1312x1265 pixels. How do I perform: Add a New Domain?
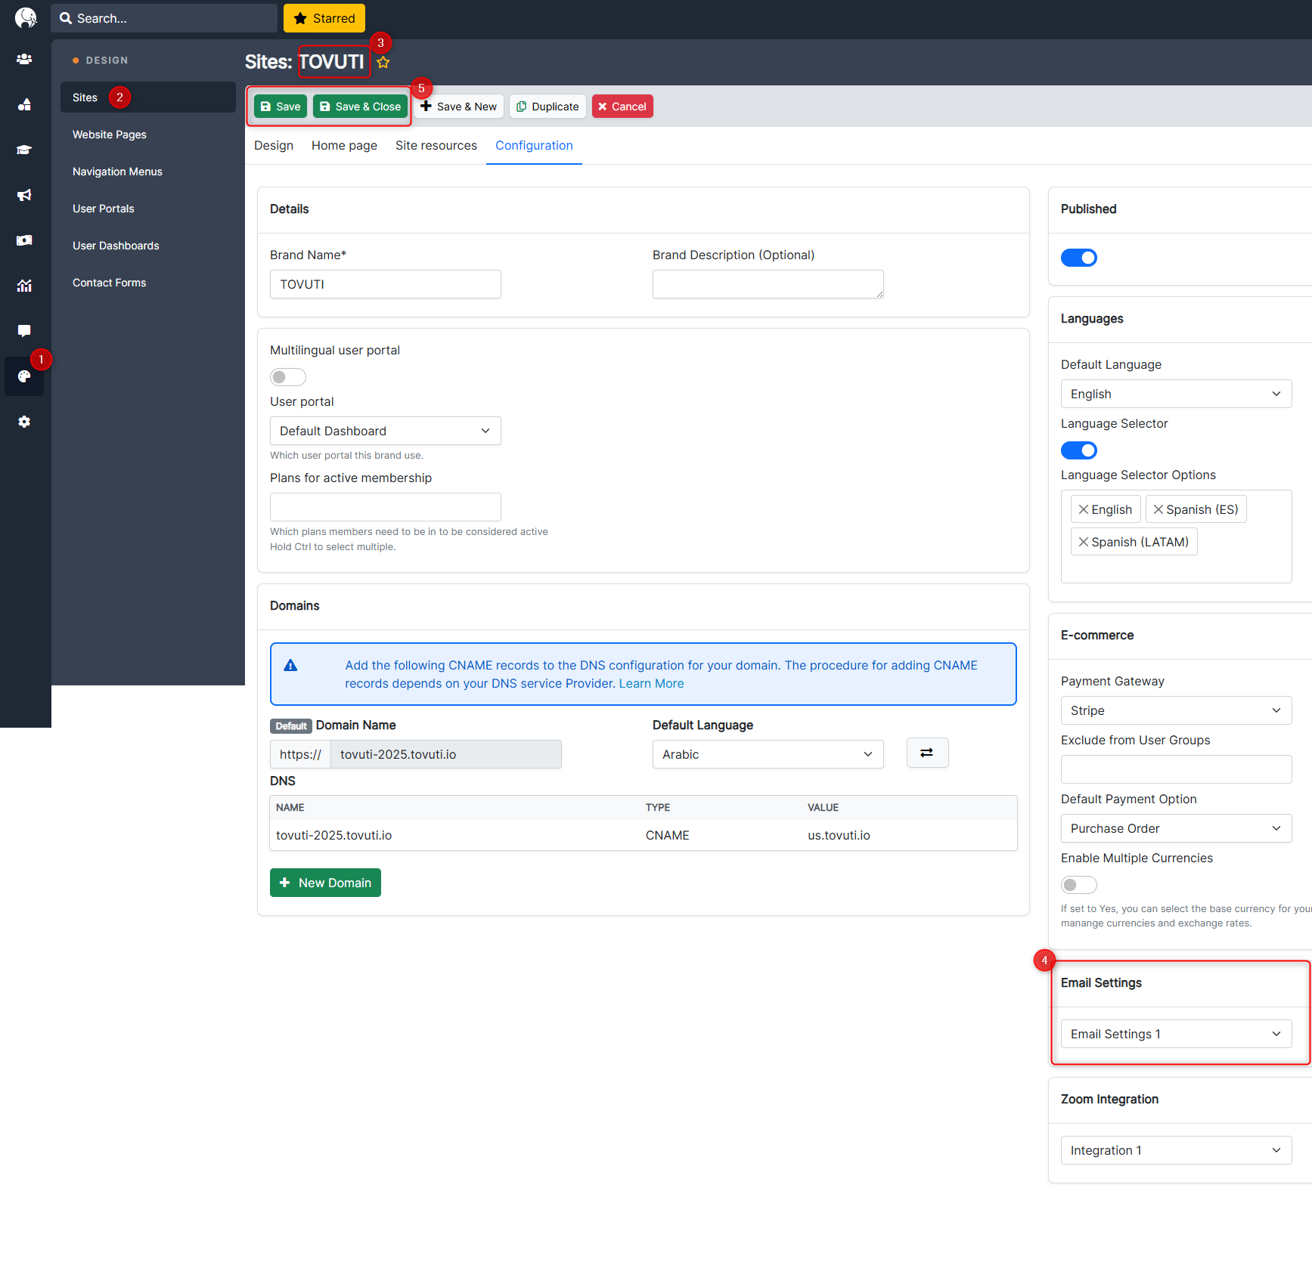(325, 883)
